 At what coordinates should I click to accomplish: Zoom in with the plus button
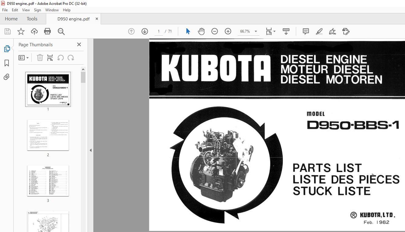coord(228,31)
